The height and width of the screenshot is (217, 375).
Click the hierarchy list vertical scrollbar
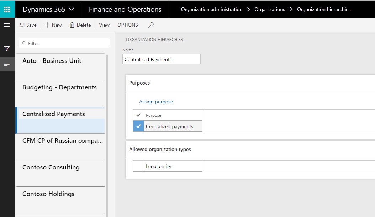(x=107, y=135)
